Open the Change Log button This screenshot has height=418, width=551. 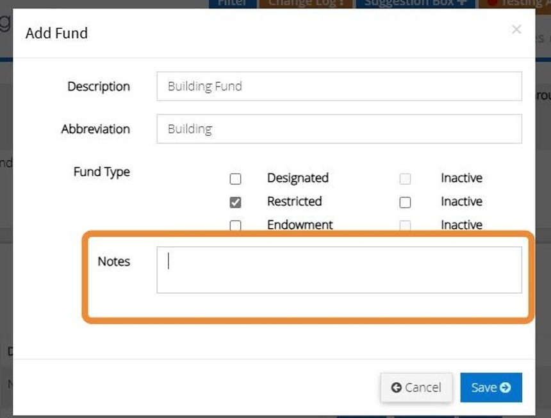(x=306, y=3)
